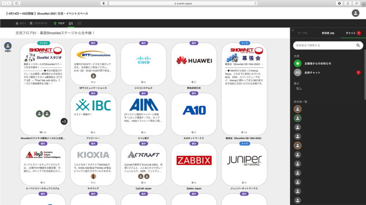Click the side panel scrollbar
This screenshot has width=366, height=205.
(x=365, y=75)
